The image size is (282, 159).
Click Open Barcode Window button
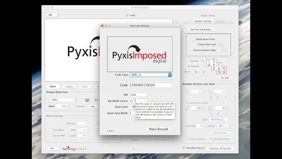pyautogui.click(x=201, y=30)
